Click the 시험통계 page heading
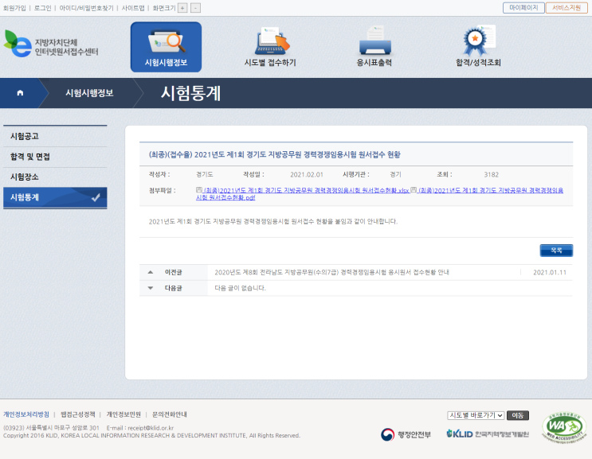This screenshot has width=592, height=459. pyautogui.click(x=191, y=93)
